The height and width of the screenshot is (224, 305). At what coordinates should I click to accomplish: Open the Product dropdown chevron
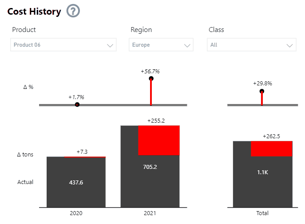(110, 45)
